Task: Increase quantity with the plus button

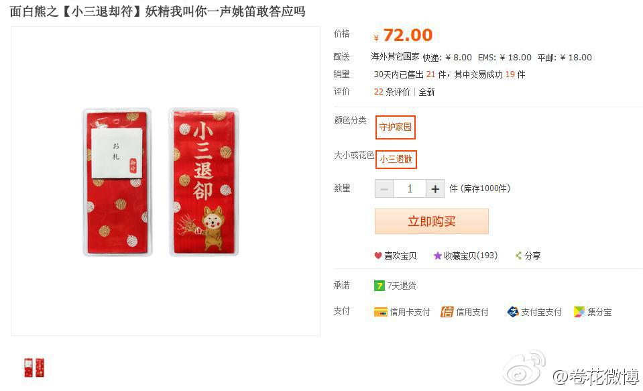Action: coord(435,188)
